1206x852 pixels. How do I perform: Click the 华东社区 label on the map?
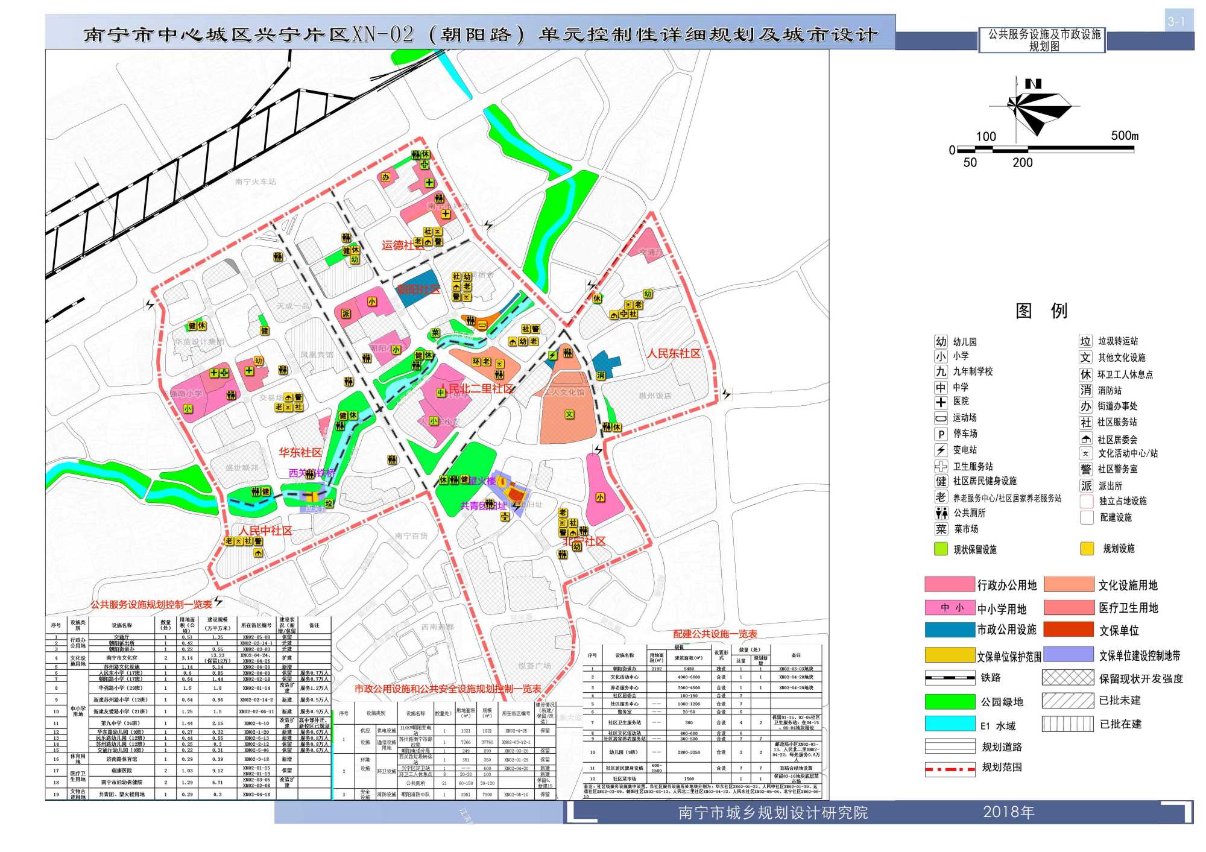(x=300, y=452)
